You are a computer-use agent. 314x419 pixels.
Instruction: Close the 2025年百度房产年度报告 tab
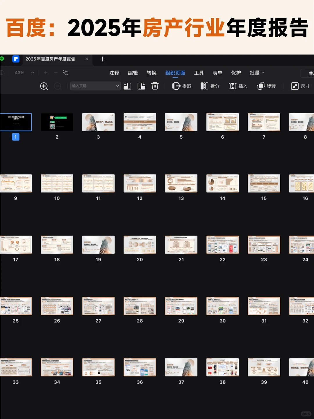pos(87,59)
